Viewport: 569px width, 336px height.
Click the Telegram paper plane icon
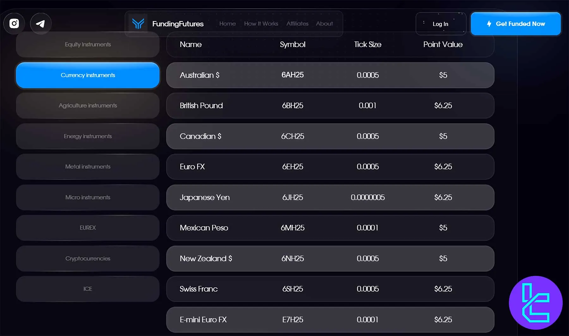click(x=40, y=23)
